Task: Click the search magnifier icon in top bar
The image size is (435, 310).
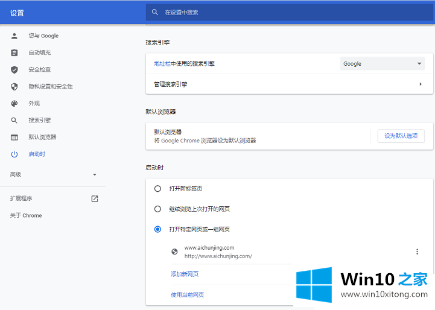Action: tap(155, 12)
